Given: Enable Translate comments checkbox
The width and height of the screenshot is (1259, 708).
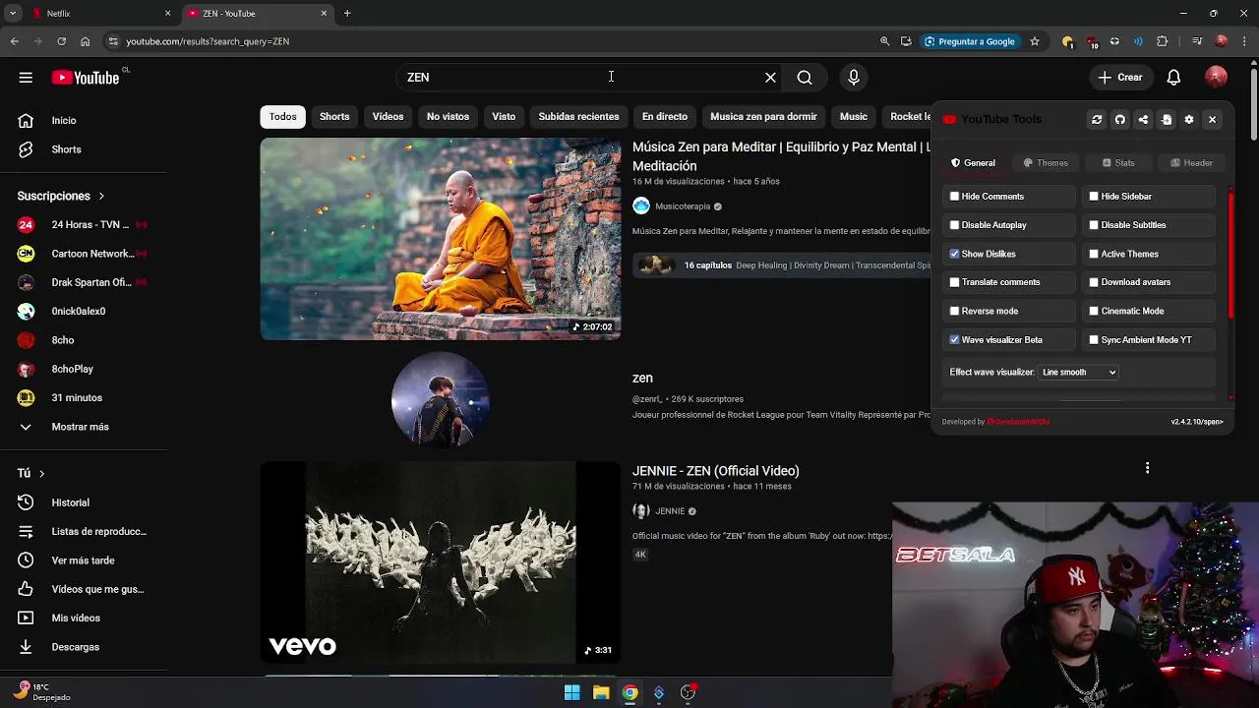Looking at the screenshot, I should coord(954,282).
